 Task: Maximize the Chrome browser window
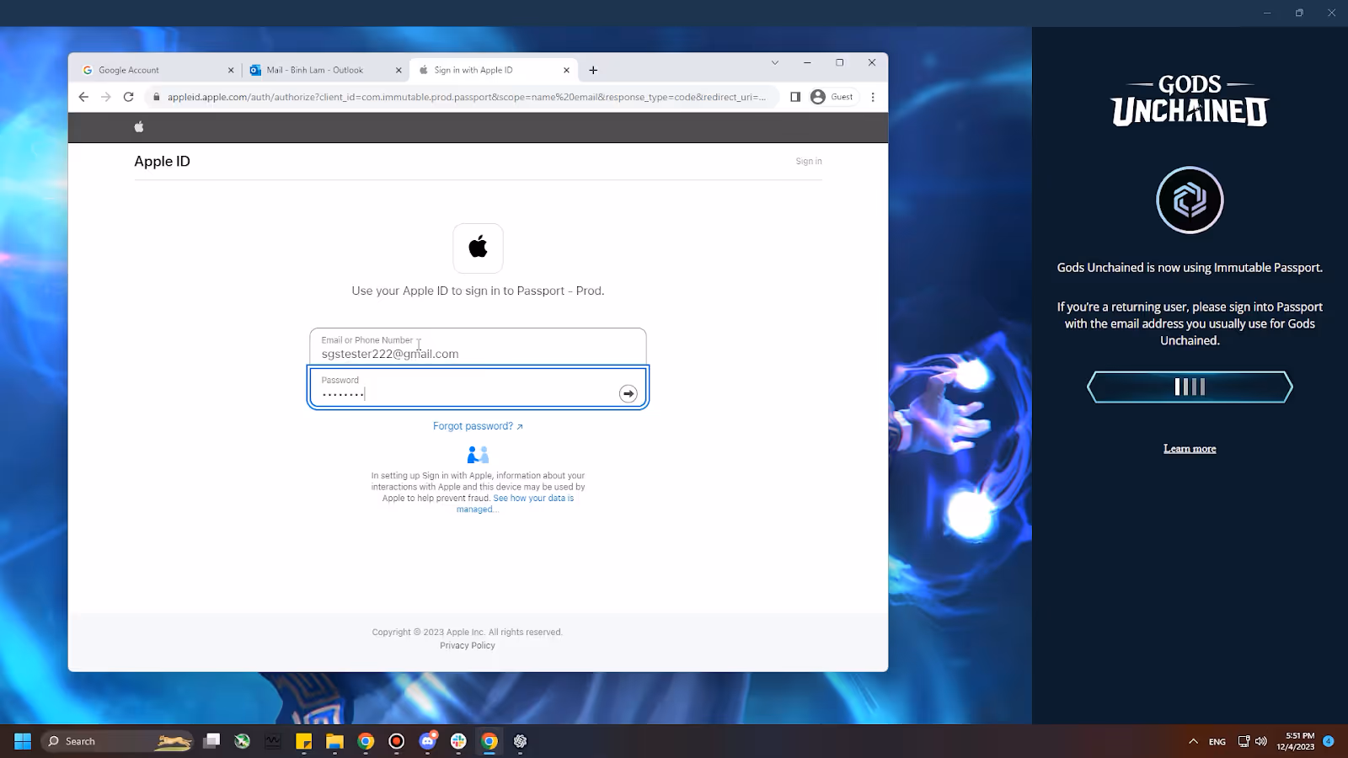839,62
